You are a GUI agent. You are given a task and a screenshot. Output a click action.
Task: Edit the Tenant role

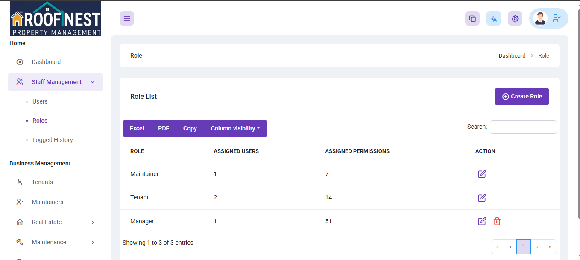[x=482, y=198]
